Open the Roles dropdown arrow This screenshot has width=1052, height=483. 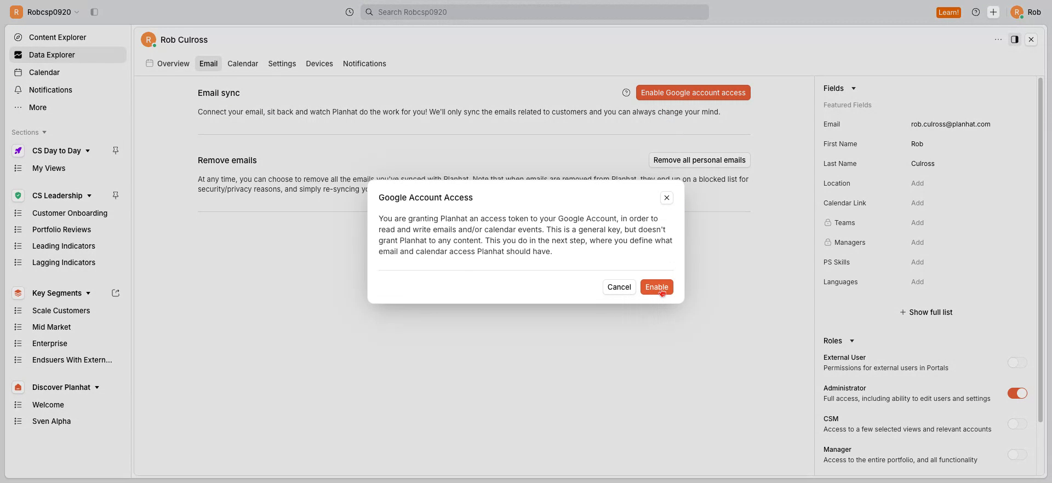click(x=851, y=341)
